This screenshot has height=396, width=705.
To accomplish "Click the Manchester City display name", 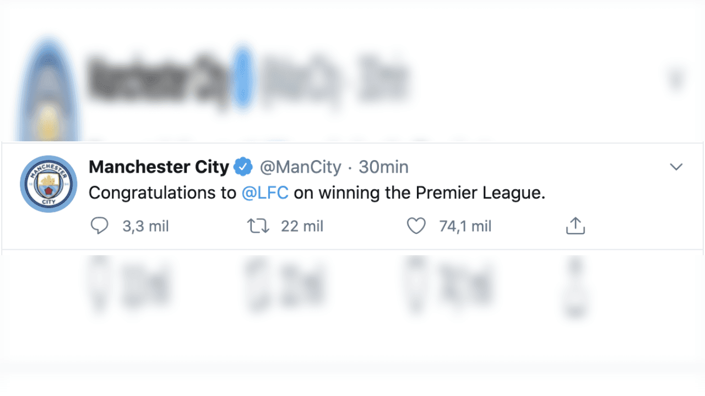I will [x=160, y=167].
